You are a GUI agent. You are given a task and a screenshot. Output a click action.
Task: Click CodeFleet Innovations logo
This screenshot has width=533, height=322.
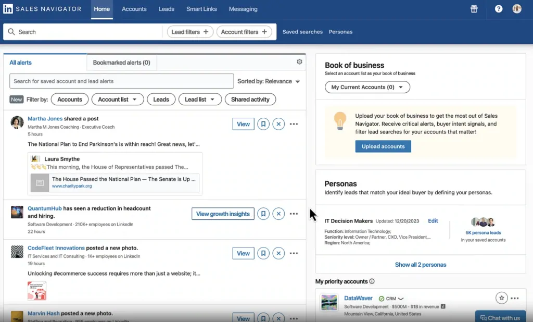click(x=17, y=252)
